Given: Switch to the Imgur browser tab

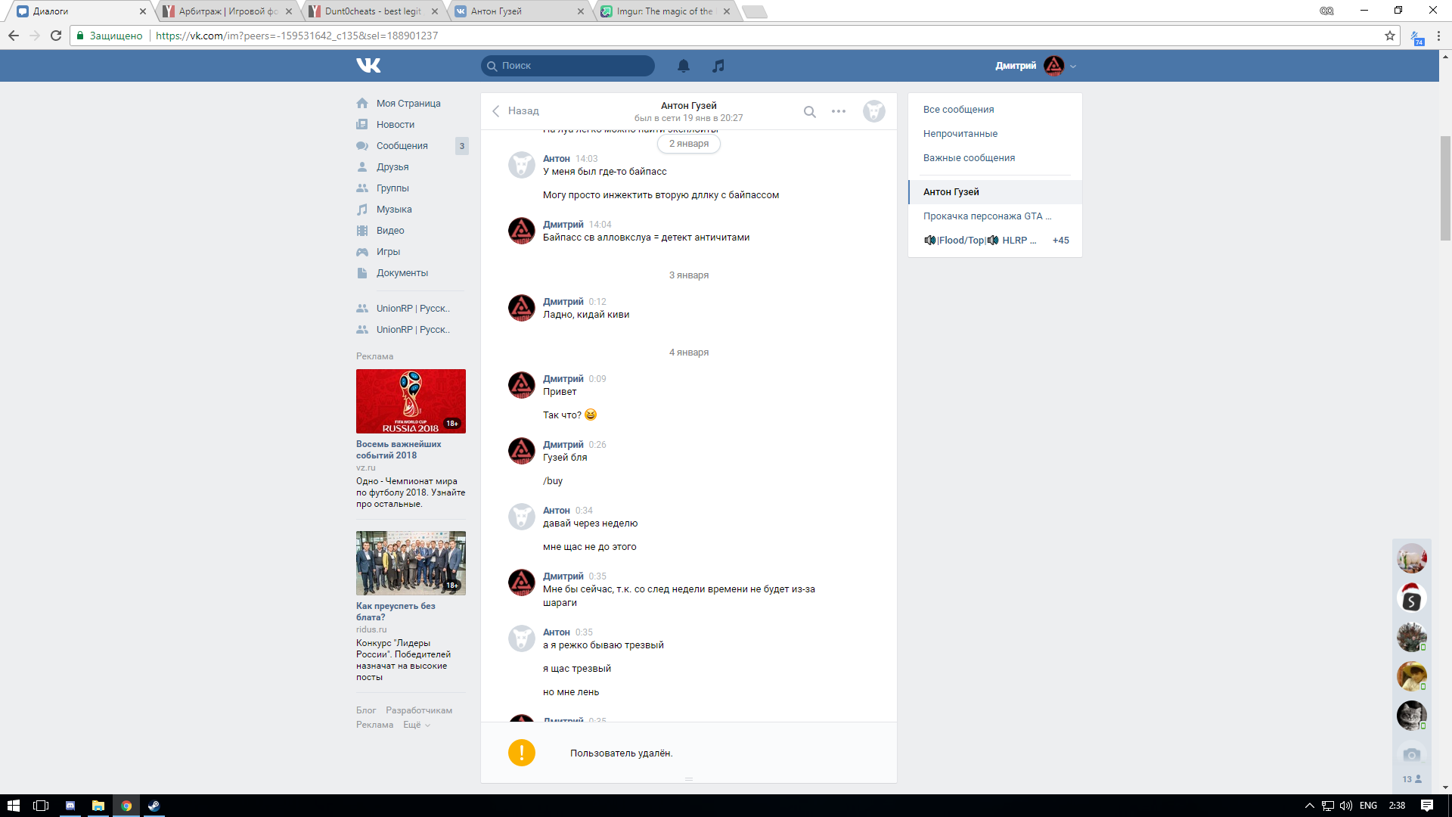Looking at the screenshot, I should pos(664,11).
